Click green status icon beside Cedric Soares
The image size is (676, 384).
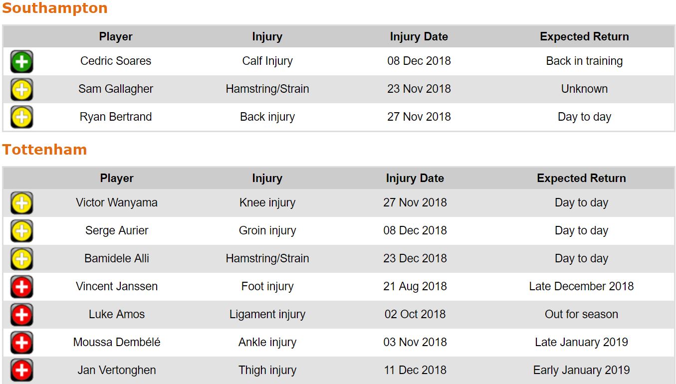(21, 62)
